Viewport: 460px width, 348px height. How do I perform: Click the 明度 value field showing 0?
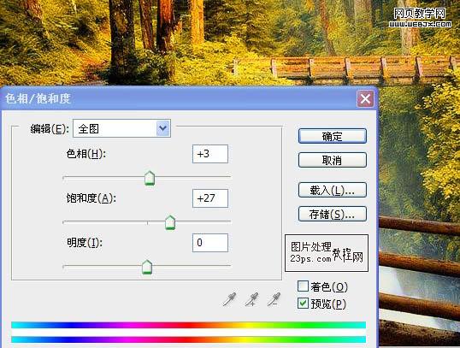click(x=210, y=243)
